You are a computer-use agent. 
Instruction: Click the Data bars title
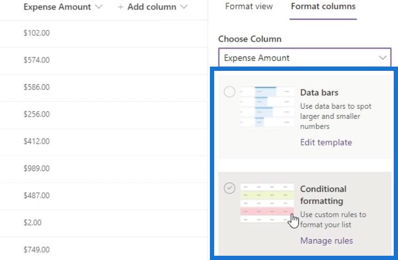(319, 92)
